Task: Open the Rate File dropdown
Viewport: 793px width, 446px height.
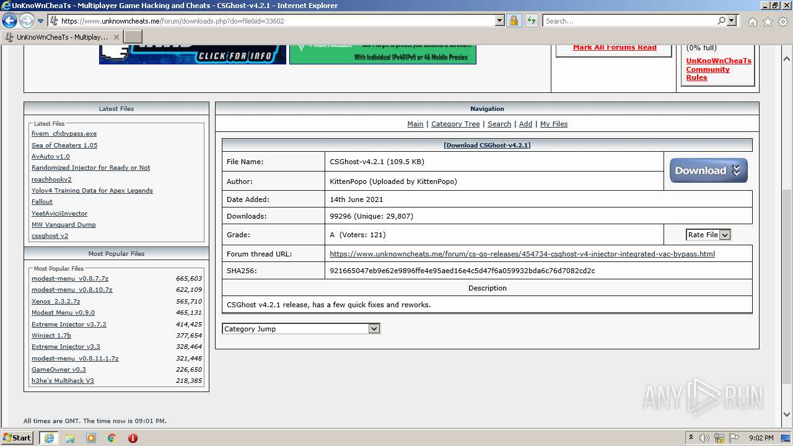Action: [x=708, y=235]
